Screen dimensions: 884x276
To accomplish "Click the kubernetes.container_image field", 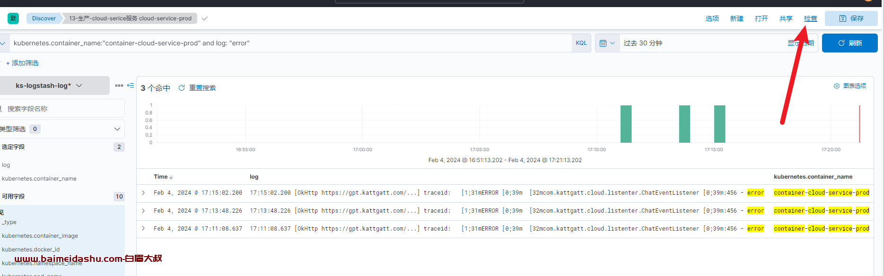I will click(40, 236).
